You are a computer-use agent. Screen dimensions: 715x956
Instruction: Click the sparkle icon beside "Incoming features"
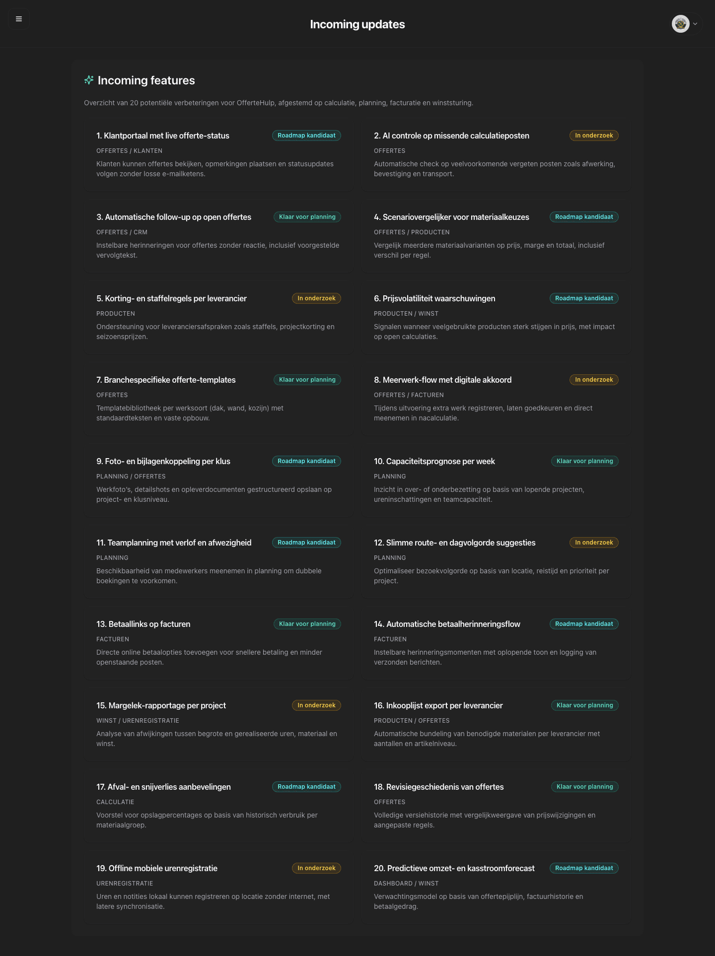(89, 79)
